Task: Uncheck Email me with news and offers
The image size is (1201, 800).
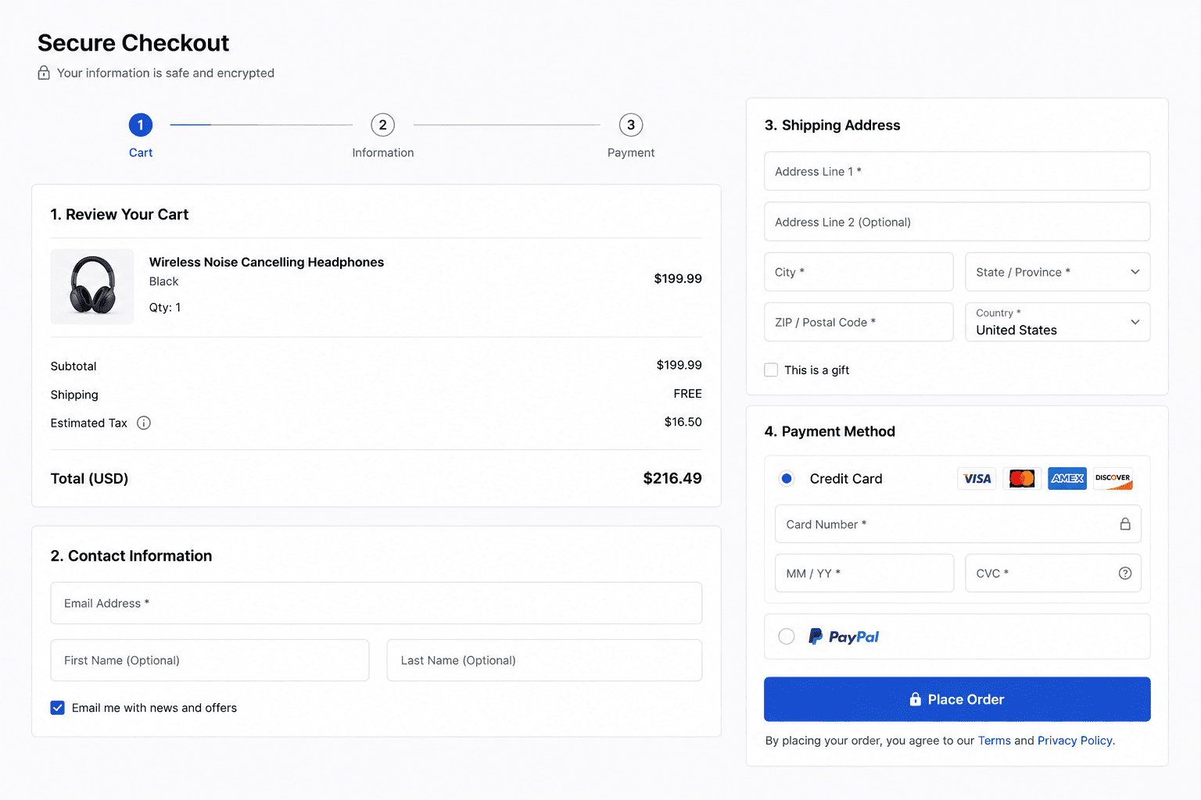Action: [x=58, y=708]
